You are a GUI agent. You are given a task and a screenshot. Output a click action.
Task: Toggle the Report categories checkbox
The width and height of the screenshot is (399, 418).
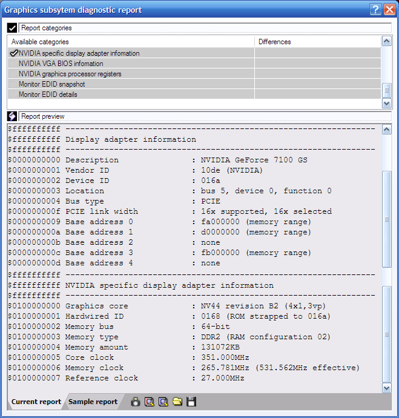12,28
